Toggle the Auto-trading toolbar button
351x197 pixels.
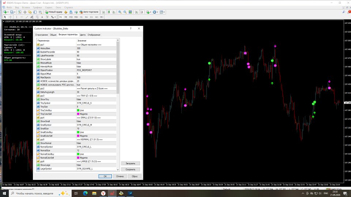89,12
